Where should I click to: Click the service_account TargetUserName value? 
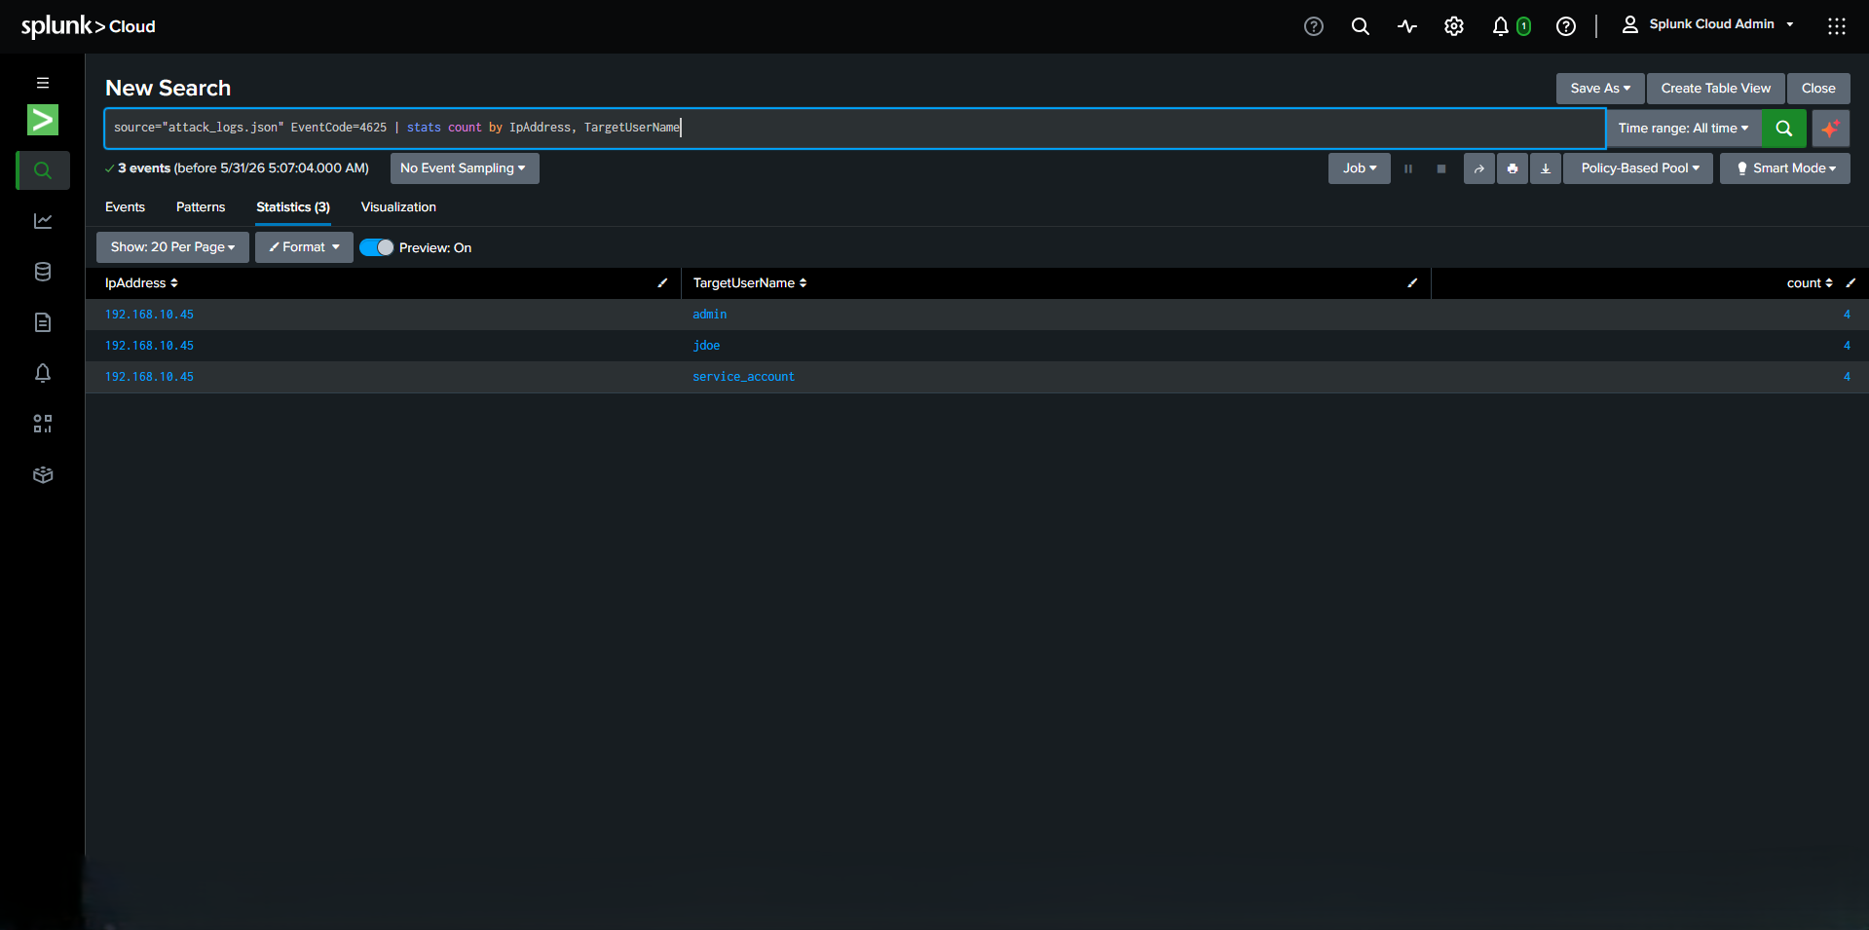pyautogui.click(x=743, y=377)
